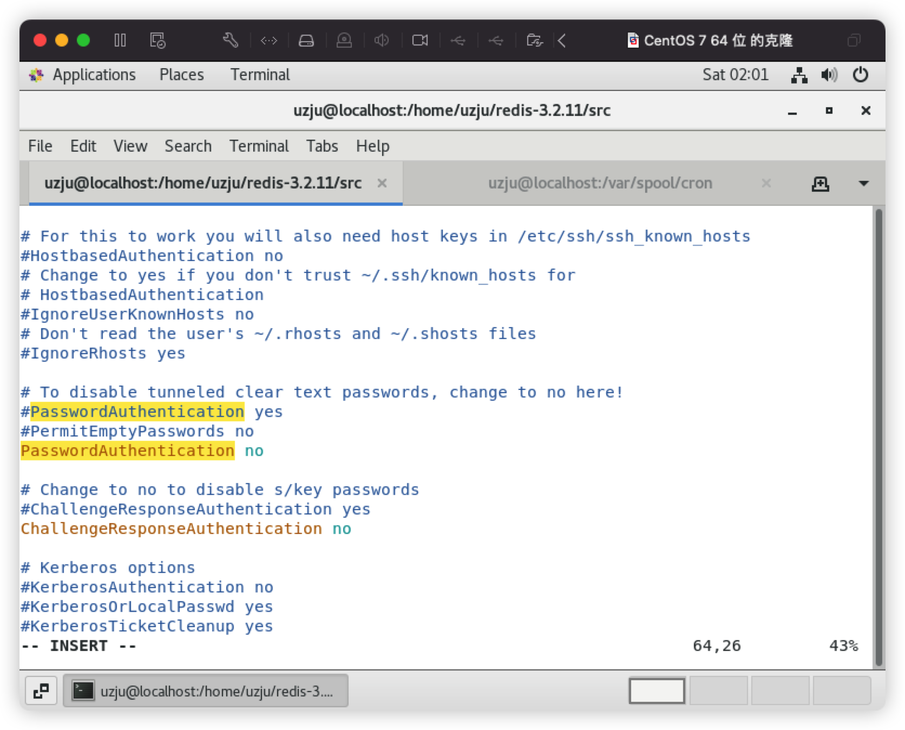905x730 pixels.
Task: Click the Sat 02:01 clock
Action: point(735,75)
